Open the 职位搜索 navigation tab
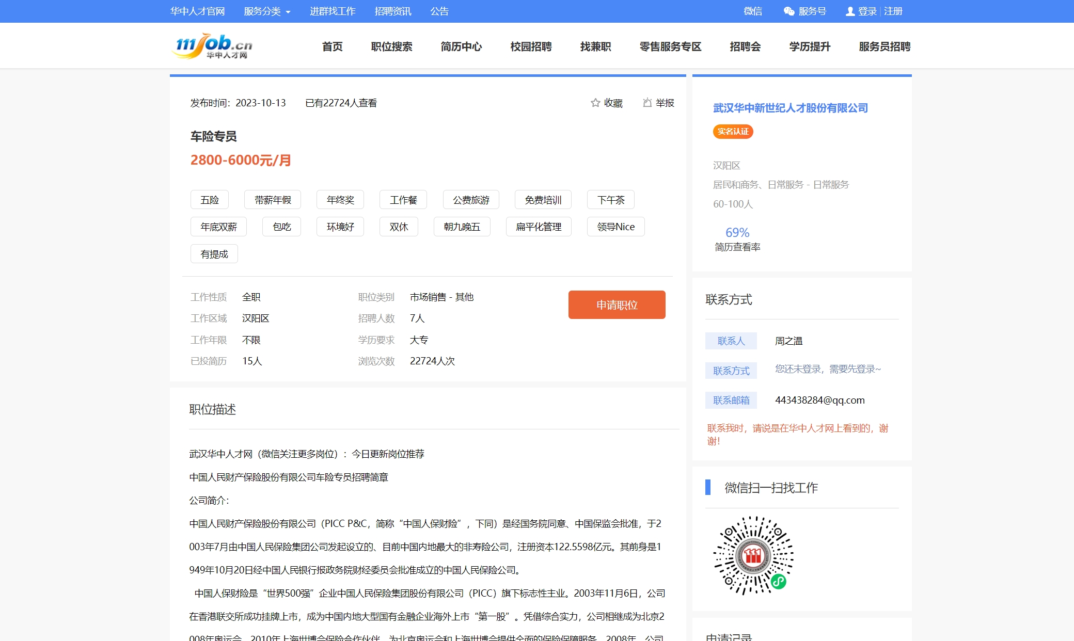 tap(391, 46)
